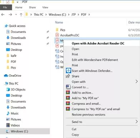The image size is (140, 138).
Task: Unpin Documents from Quick access pin icon
Action: (48, 32)
